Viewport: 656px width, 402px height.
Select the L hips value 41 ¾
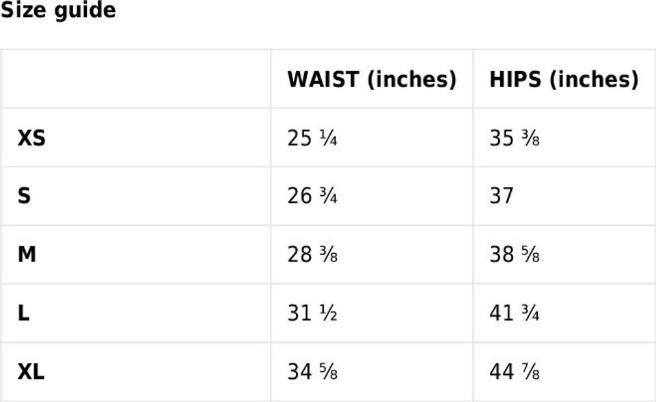pos(514,314)
